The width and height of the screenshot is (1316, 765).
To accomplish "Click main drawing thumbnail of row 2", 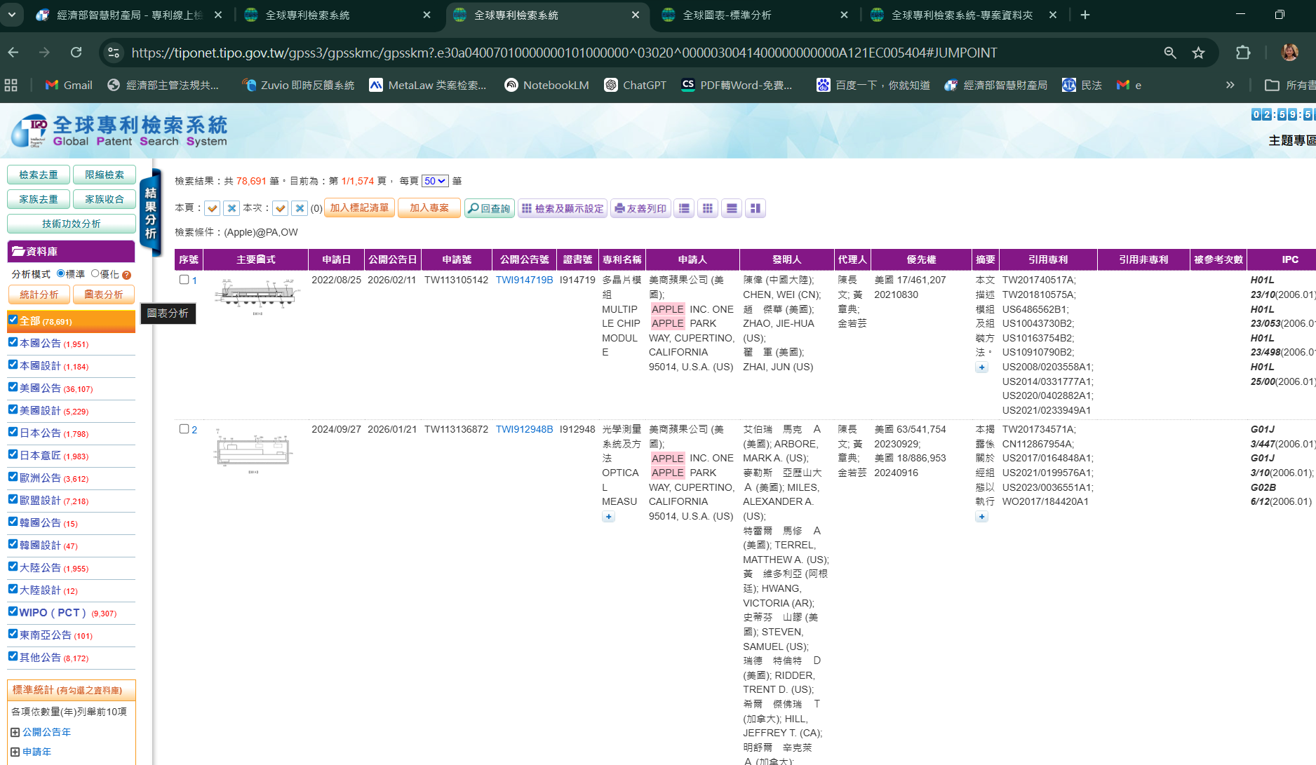I will pyautogui.click(x=253, y=450).
